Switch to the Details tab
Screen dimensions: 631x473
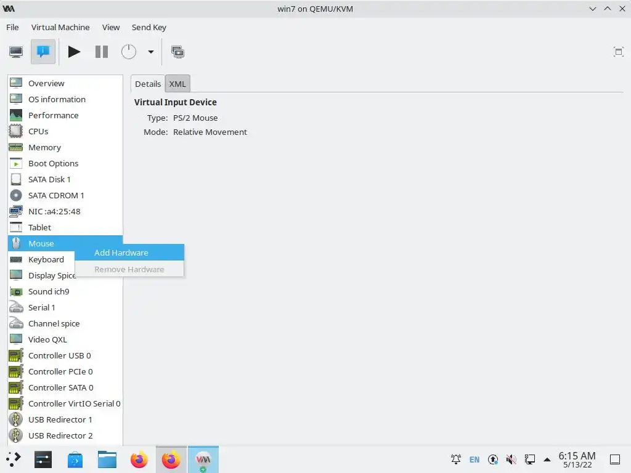point(148,84)
